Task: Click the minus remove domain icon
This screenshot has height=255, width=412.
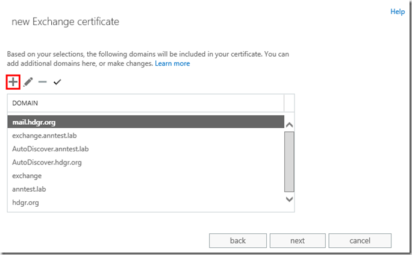Action: click(42, 82)
